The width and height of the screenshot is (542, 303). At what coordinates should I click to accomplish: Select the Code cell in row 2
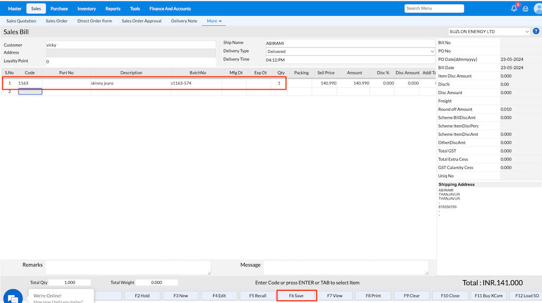(30, 92)
